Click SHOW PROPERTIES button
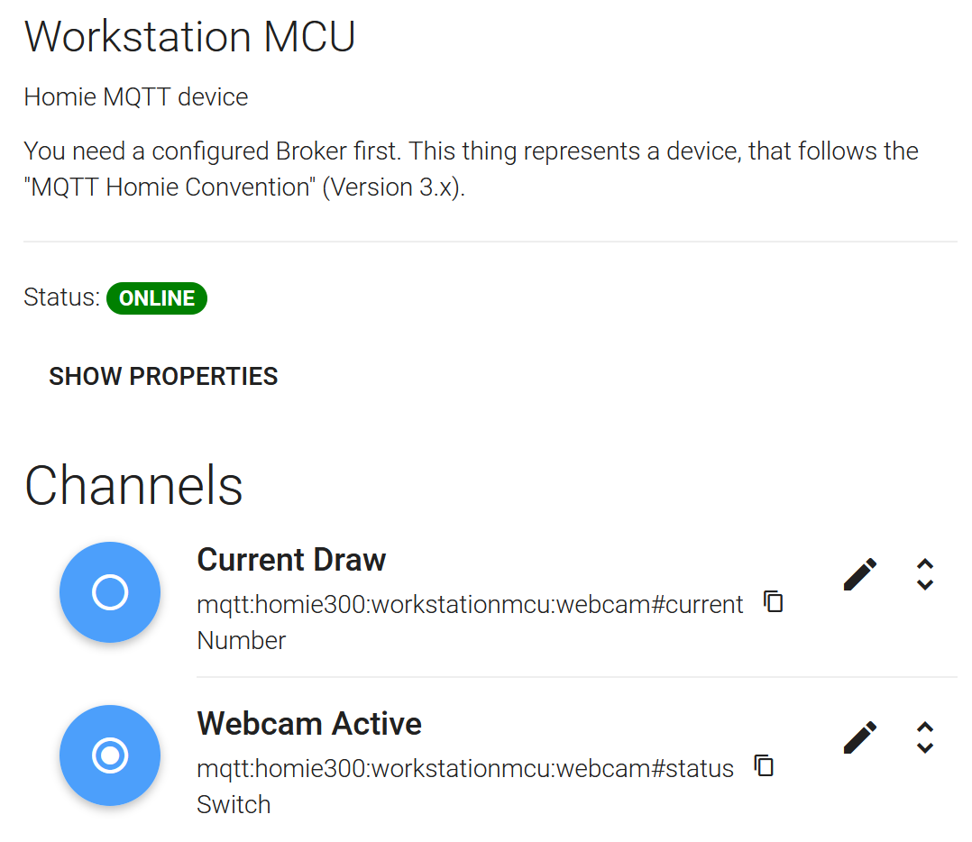 [164, 376]
